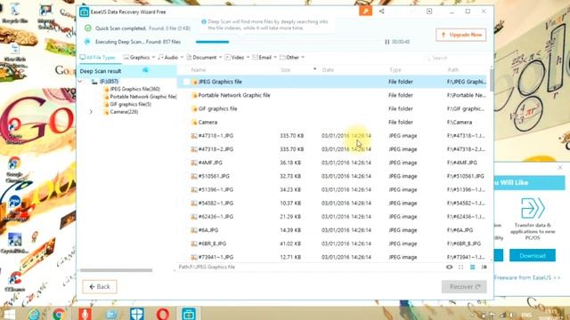Sort by Path column header
570x320 pixels.
[x=453, y=69]
